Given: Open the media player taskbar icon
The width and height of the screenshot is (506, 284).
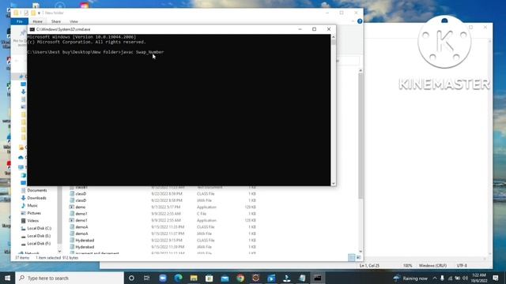Looking at the screenshot, I should pos(271,278).
